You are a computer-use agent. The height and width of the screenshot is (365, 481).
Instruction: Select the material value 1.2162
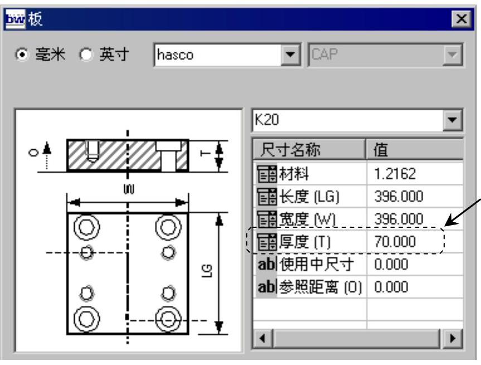point(395,174)
